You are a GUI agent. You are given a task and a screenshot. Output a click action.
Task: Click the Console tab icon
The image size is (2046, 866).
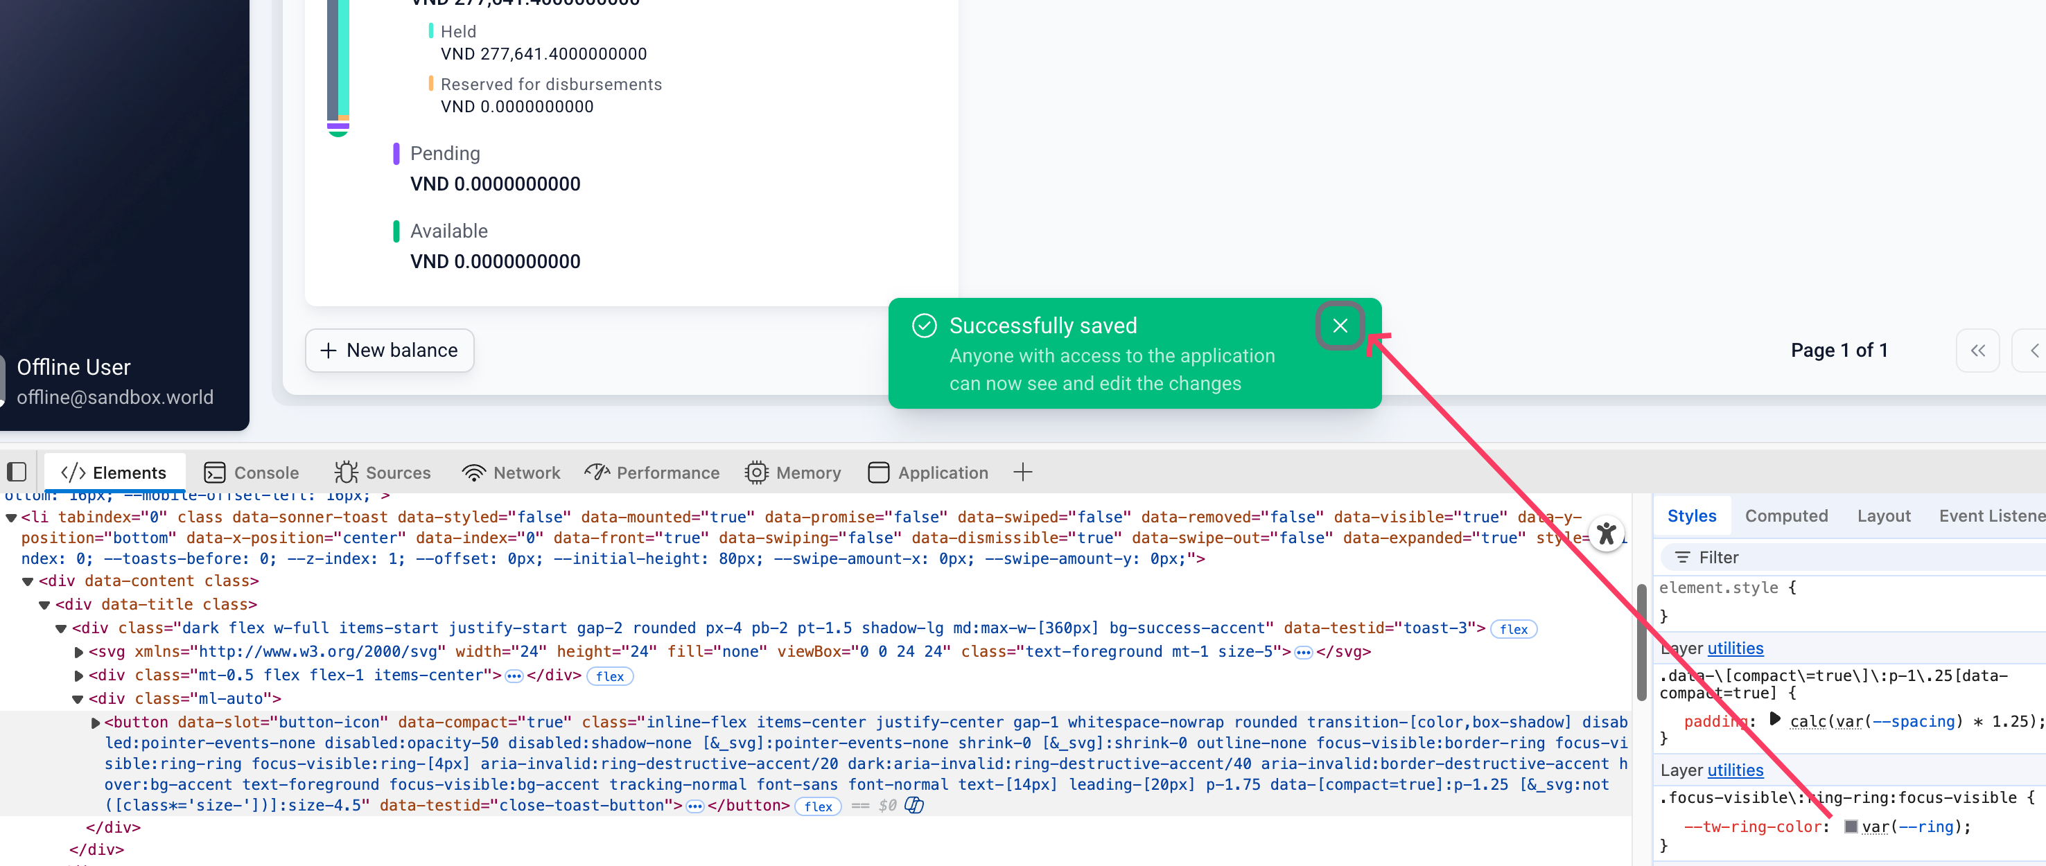tap(214, 473)
